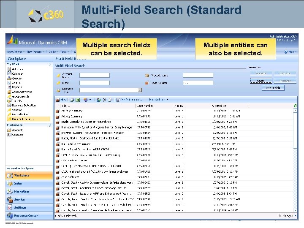Screen dimensions: 304x228
Task: Collapse the My Work section
Action: (50, 64)
